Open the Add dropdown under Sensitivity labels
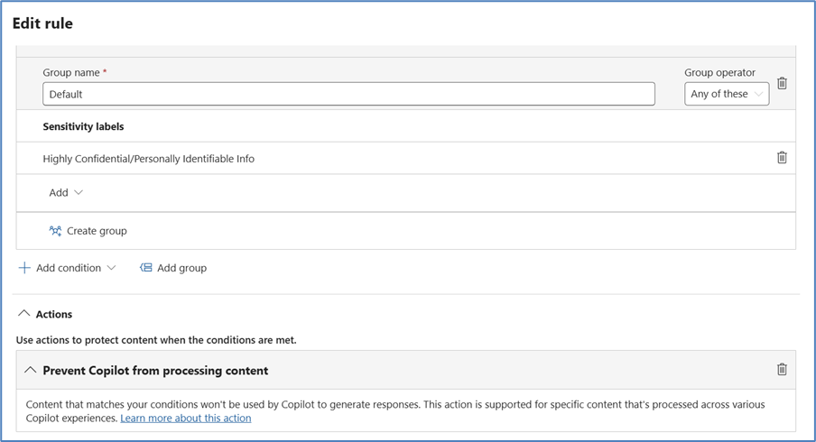Screen dimensions: 816x442 [66, 193]
